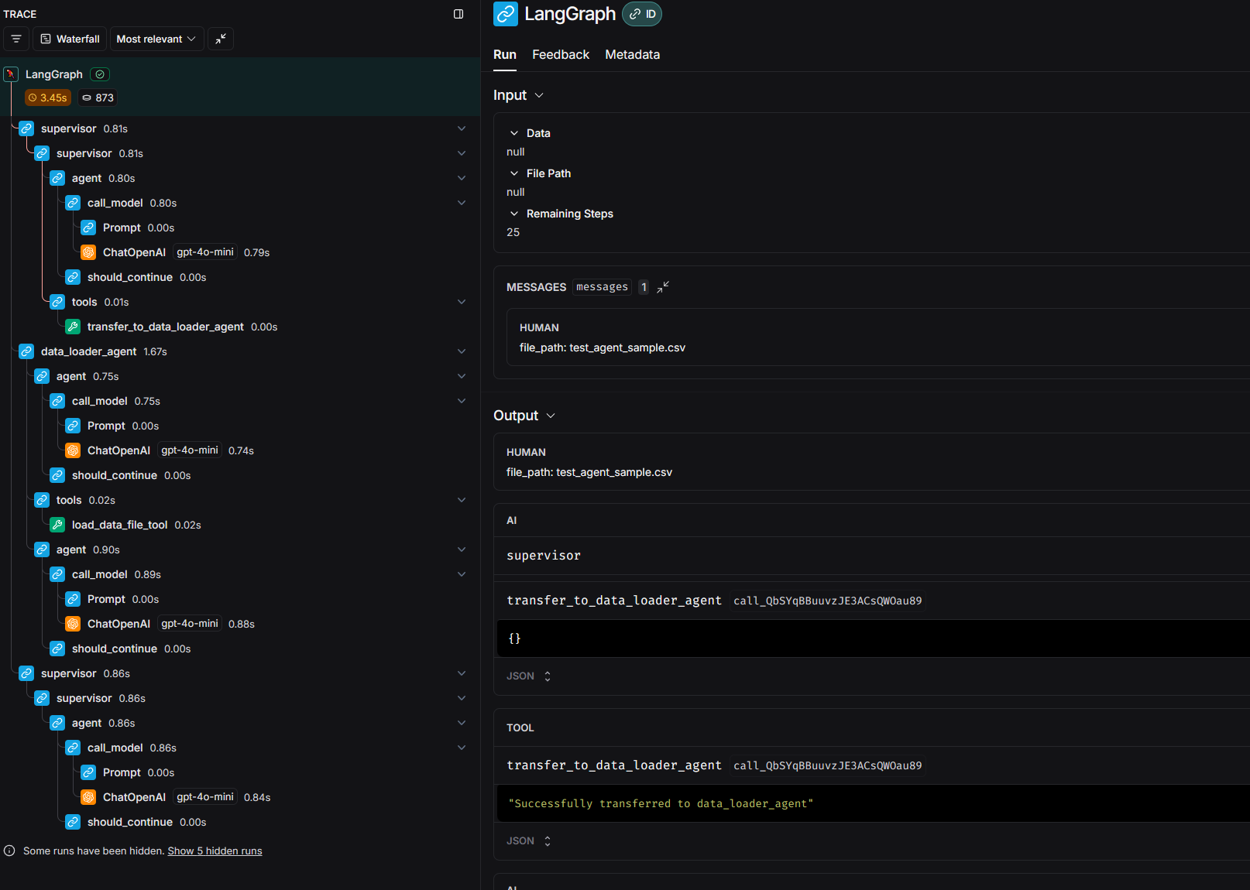
Task: Collapse the Remaining Steps field
Action: [514, 214]
